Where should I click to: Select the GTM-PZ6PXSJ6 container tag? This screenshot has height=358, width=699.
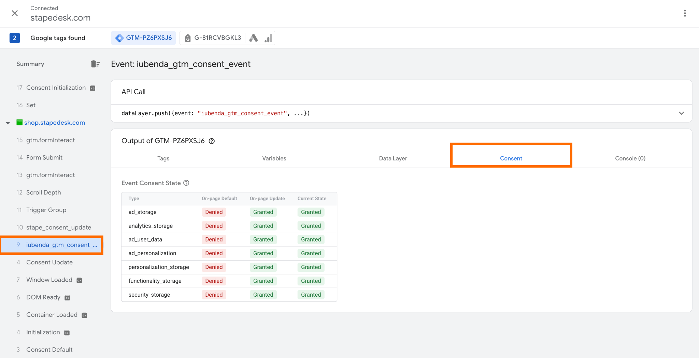143,38
